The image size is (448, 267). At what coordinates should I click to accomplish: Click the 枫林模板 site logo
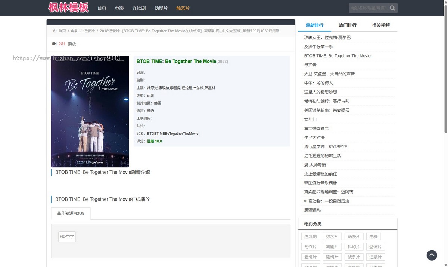click(x=69, y=7)
